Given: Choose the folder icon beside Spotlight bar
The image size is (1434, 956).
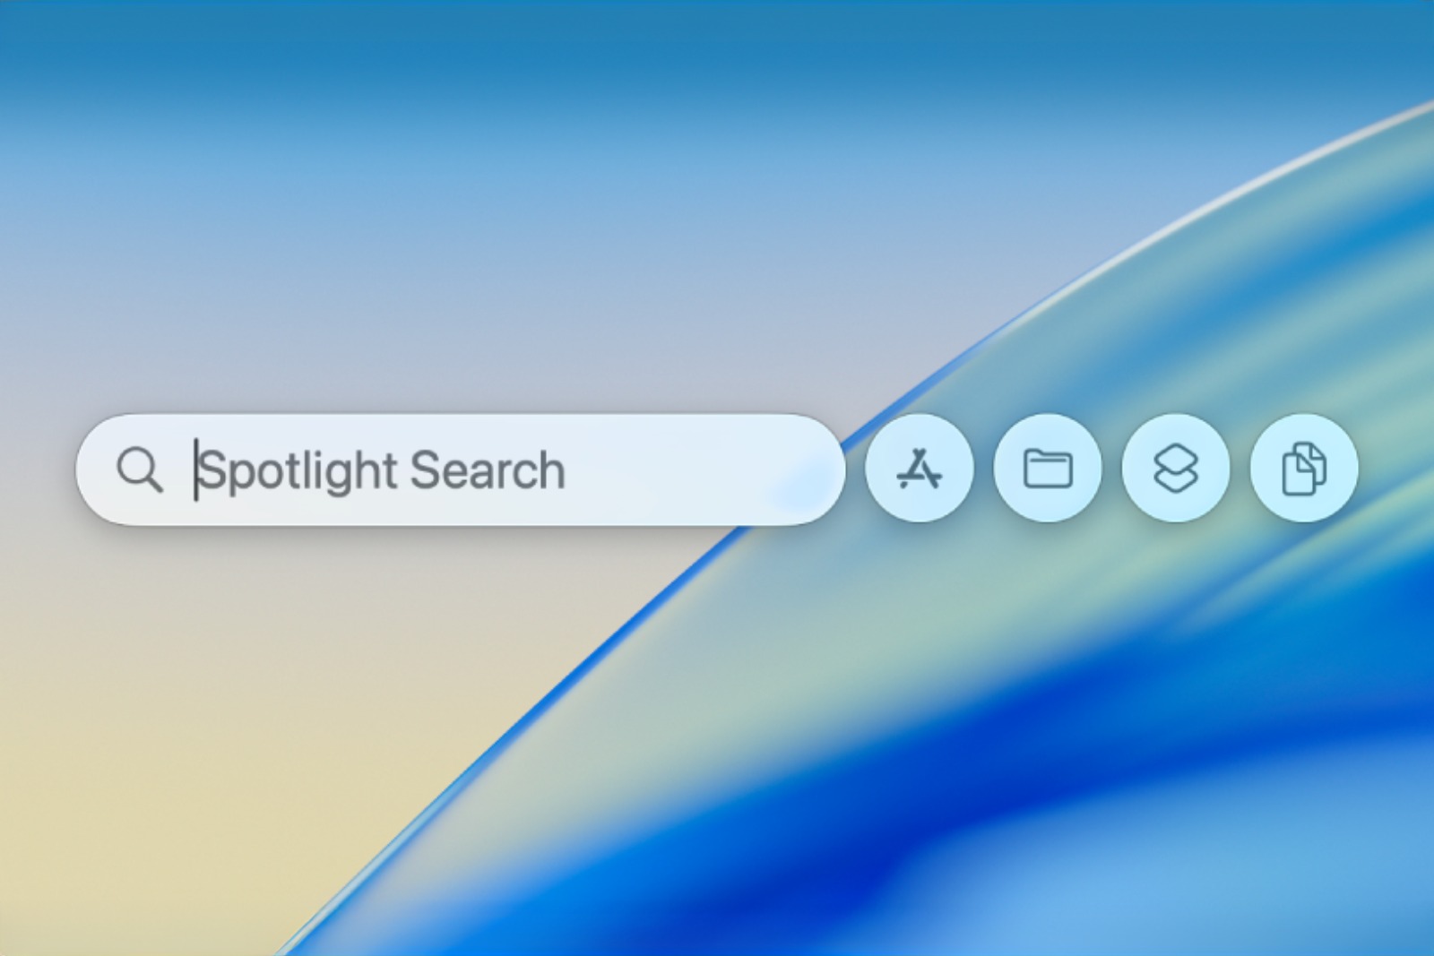Looking at the screenshot, I should click(x=1048, y=469).
